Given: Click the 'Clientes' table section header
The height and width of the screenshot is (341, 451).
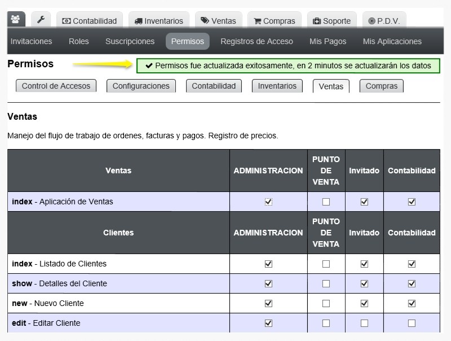Looking at the screenshot, I should tap(118, 233).
